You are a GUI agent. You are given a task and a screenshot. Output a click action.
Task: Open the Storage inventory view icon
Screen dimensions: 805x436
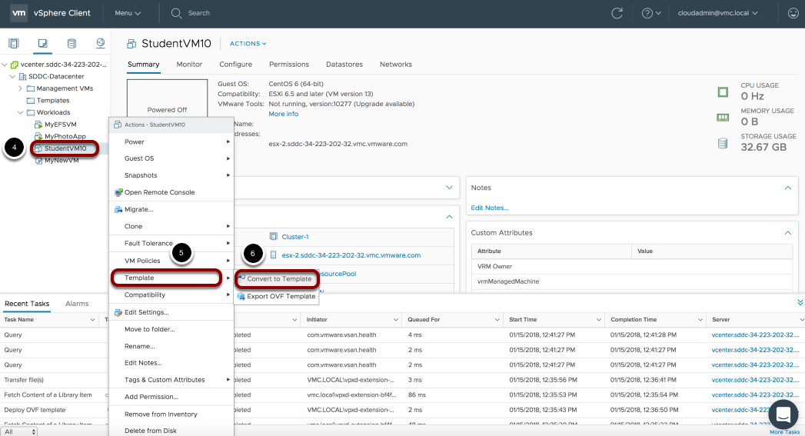72,44
